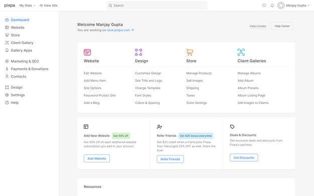This screenshot has height=196, width=314.
Task: Click the Help sidebar icon
Action: [x=7, y=102]
